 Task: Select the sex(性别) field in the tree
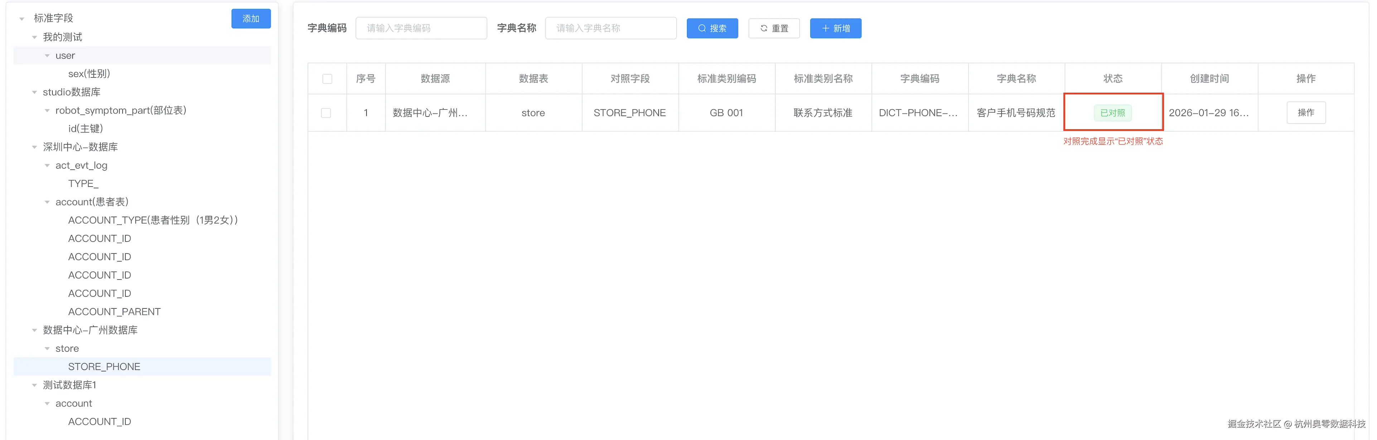pos(90,73)
